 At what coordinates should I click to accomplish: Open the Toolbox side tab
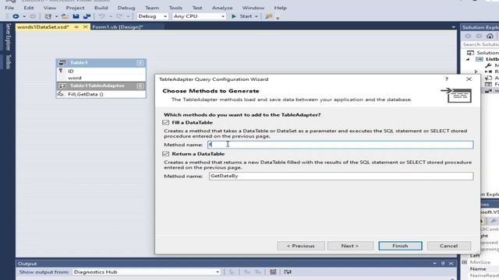(9, 62)
